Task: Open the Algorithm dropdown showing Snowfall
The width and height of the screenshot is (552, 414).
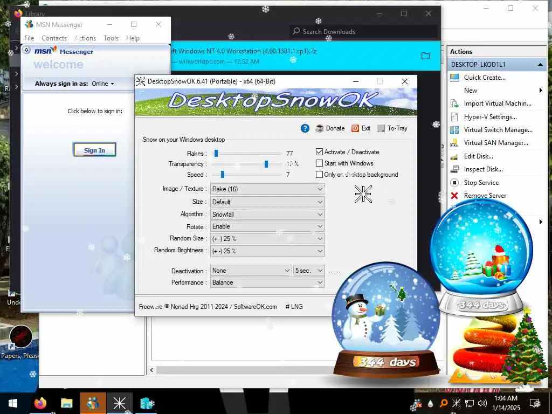Action: tap(267, 215)
